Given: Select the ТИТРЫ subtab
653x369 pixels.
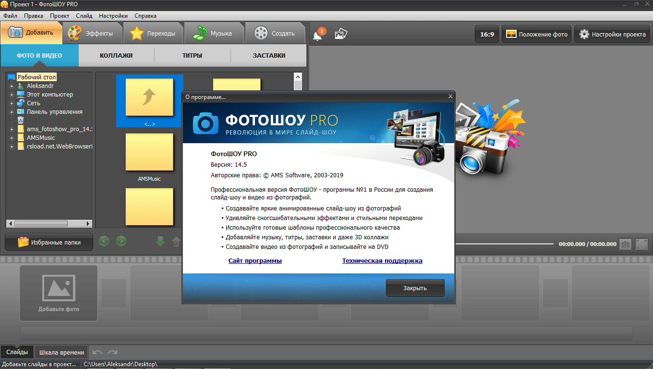Looking at the screenshot, I should pos(192,55).
